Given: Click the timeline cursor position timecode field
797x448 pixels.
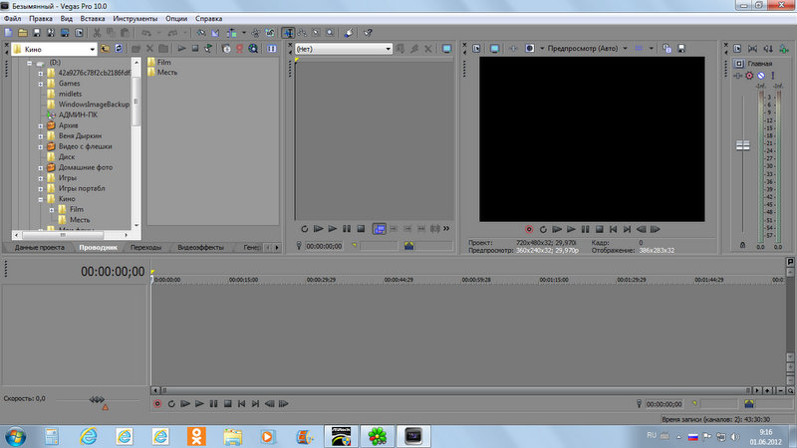Looking at the screenshot, I should point(664,404).
